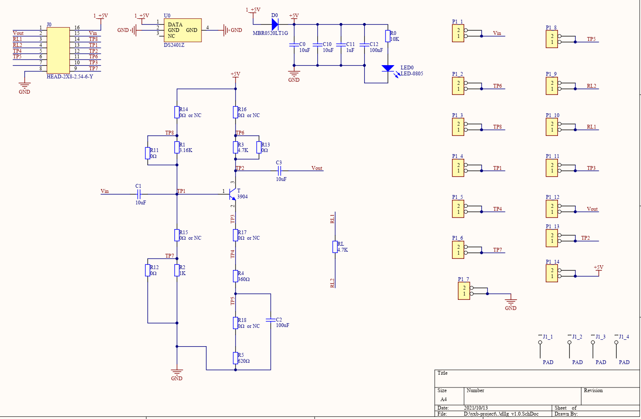Select resistor R5 620Ω
641x419 pixels.
[236, 358]
